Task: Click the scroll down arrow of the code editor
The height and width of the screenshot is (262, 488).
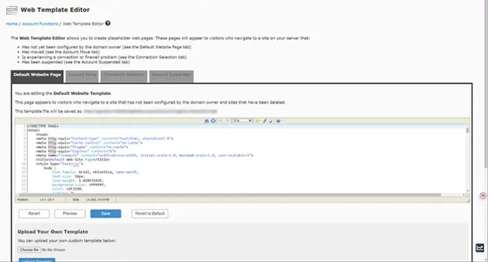Action: 467,191
